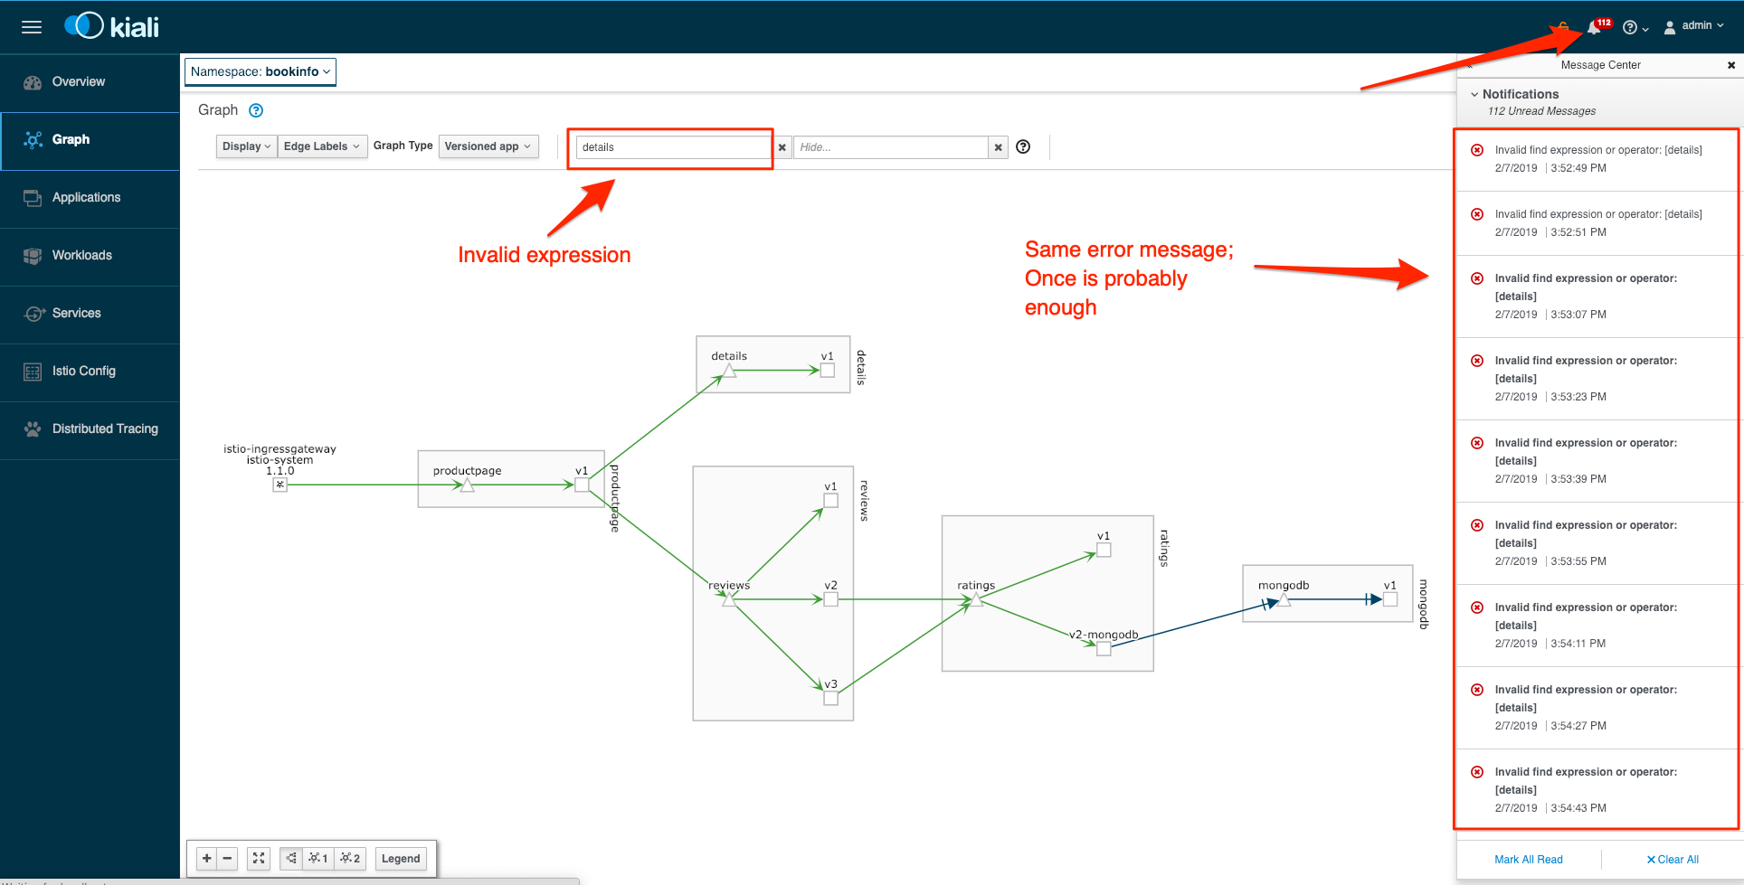Select the reviews v1 workload node
The width and height of the screenshot is (1744, 885).
click(831, 501)
